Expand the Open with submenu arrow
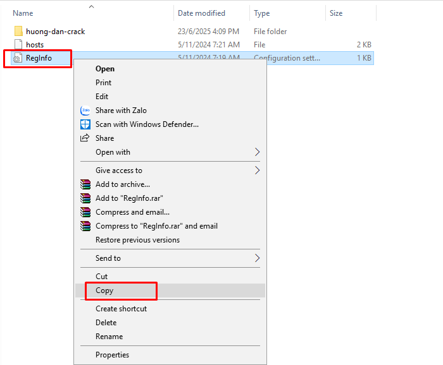This screenshot has height=365, width=443. [257, 152]
